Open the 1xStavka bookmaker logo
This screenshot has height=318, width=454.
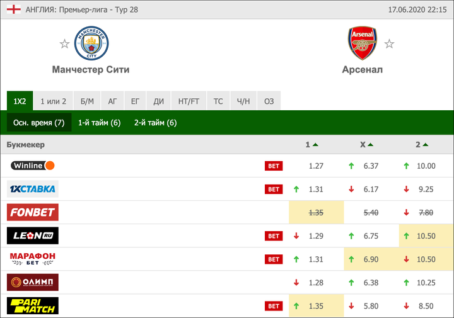pos(33,189)
